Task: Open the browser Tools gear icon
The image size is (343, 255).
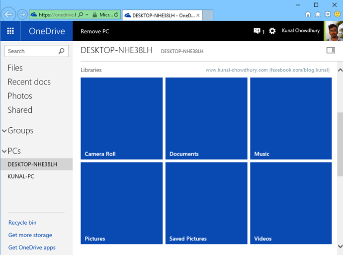Action: coord(328,14)
